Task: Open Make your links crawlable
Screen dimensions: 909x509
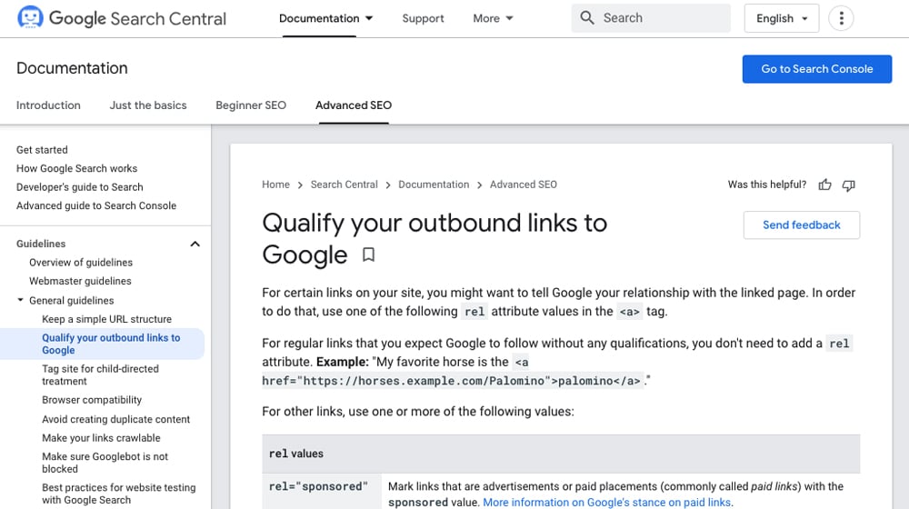Action: point(101,438)
